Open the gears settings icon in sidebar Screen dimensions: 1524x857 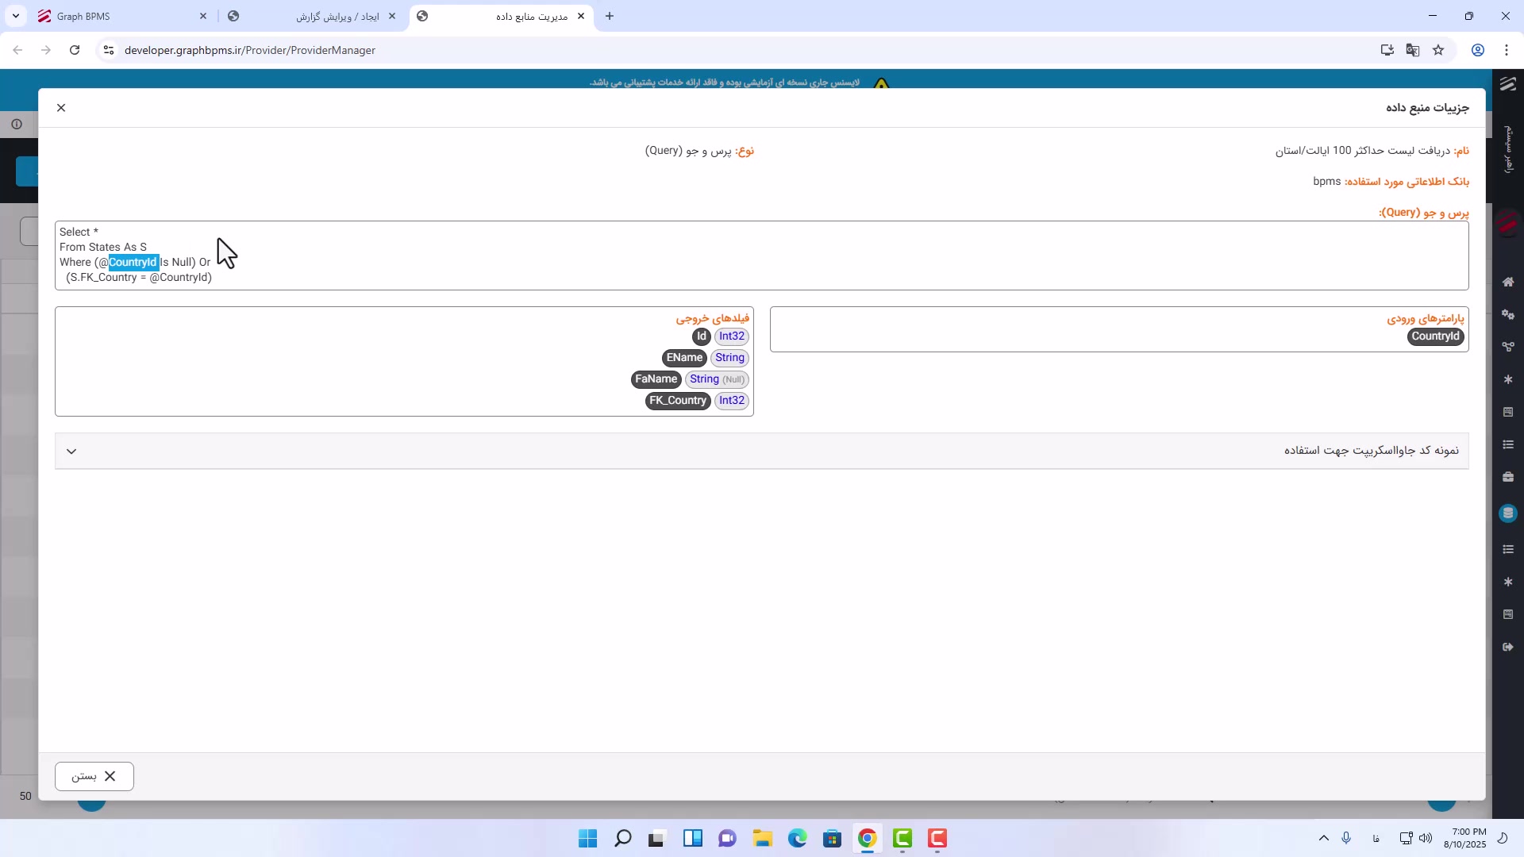[1508, 315]
